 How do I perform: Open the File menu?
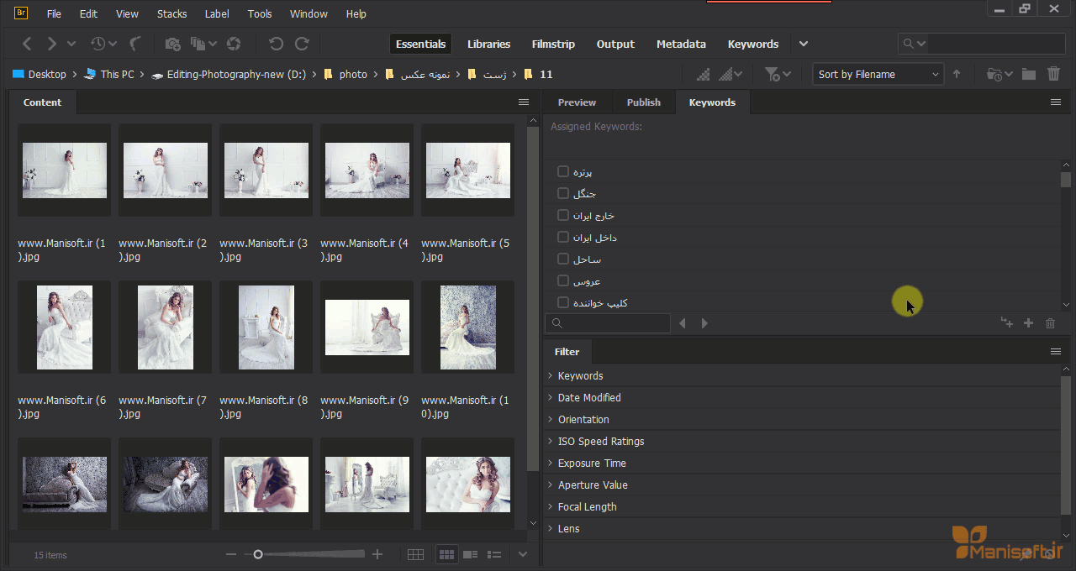click(54, 13)
